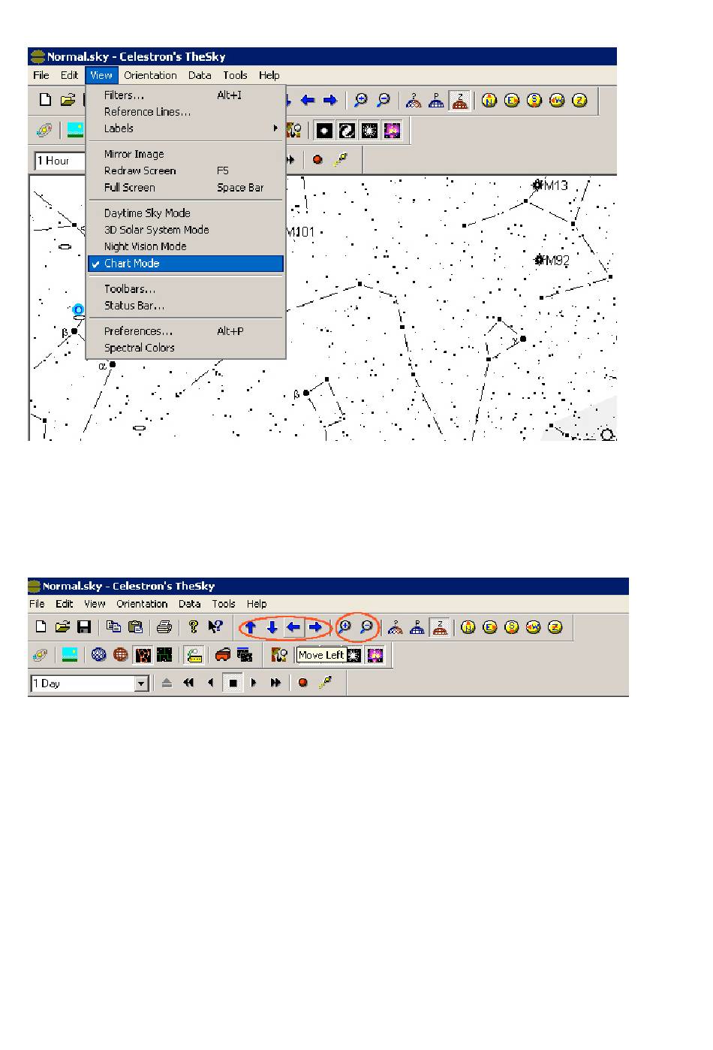Image resolution: width=713 pixels, height=1050 pixels.
Task: Zoom out with upper screenshot magnifier minus
Action: (x=384, y=100)
